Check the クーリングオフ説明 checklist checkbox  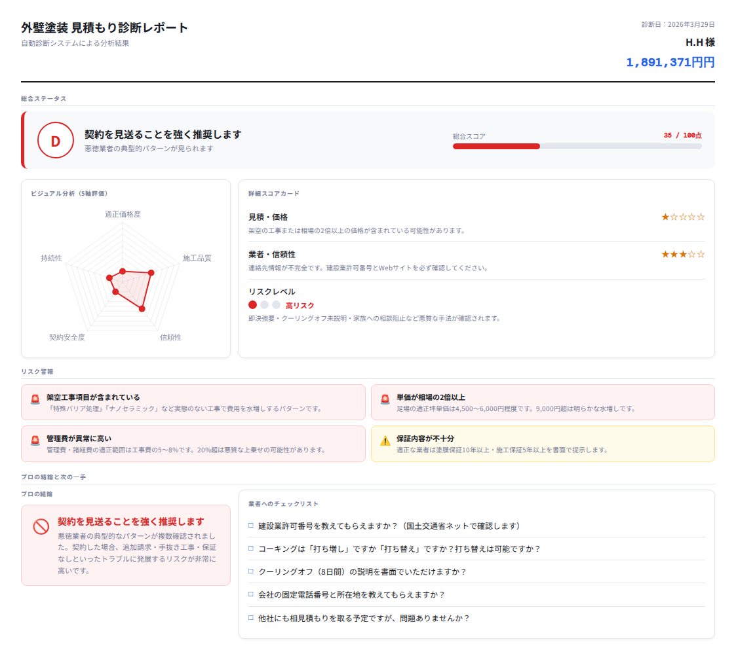coord(250,571)
